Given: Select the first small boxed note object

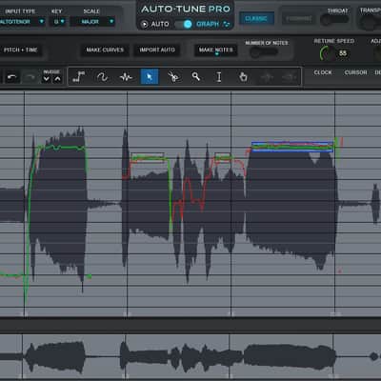Looking at the screenshot, I should pyautogui.click(x=148, y=157).
